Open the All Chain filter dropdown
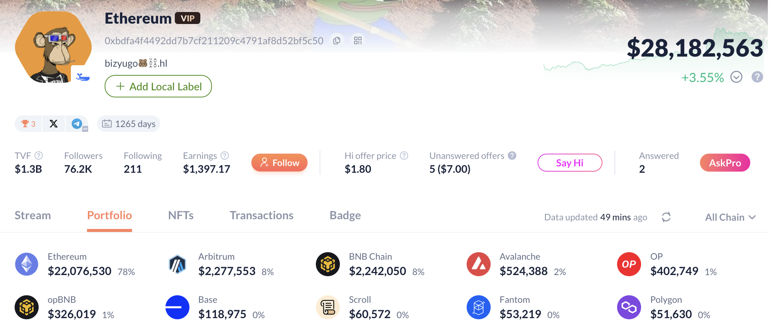This screenshot has width=772, height=332. coord(730,217)
